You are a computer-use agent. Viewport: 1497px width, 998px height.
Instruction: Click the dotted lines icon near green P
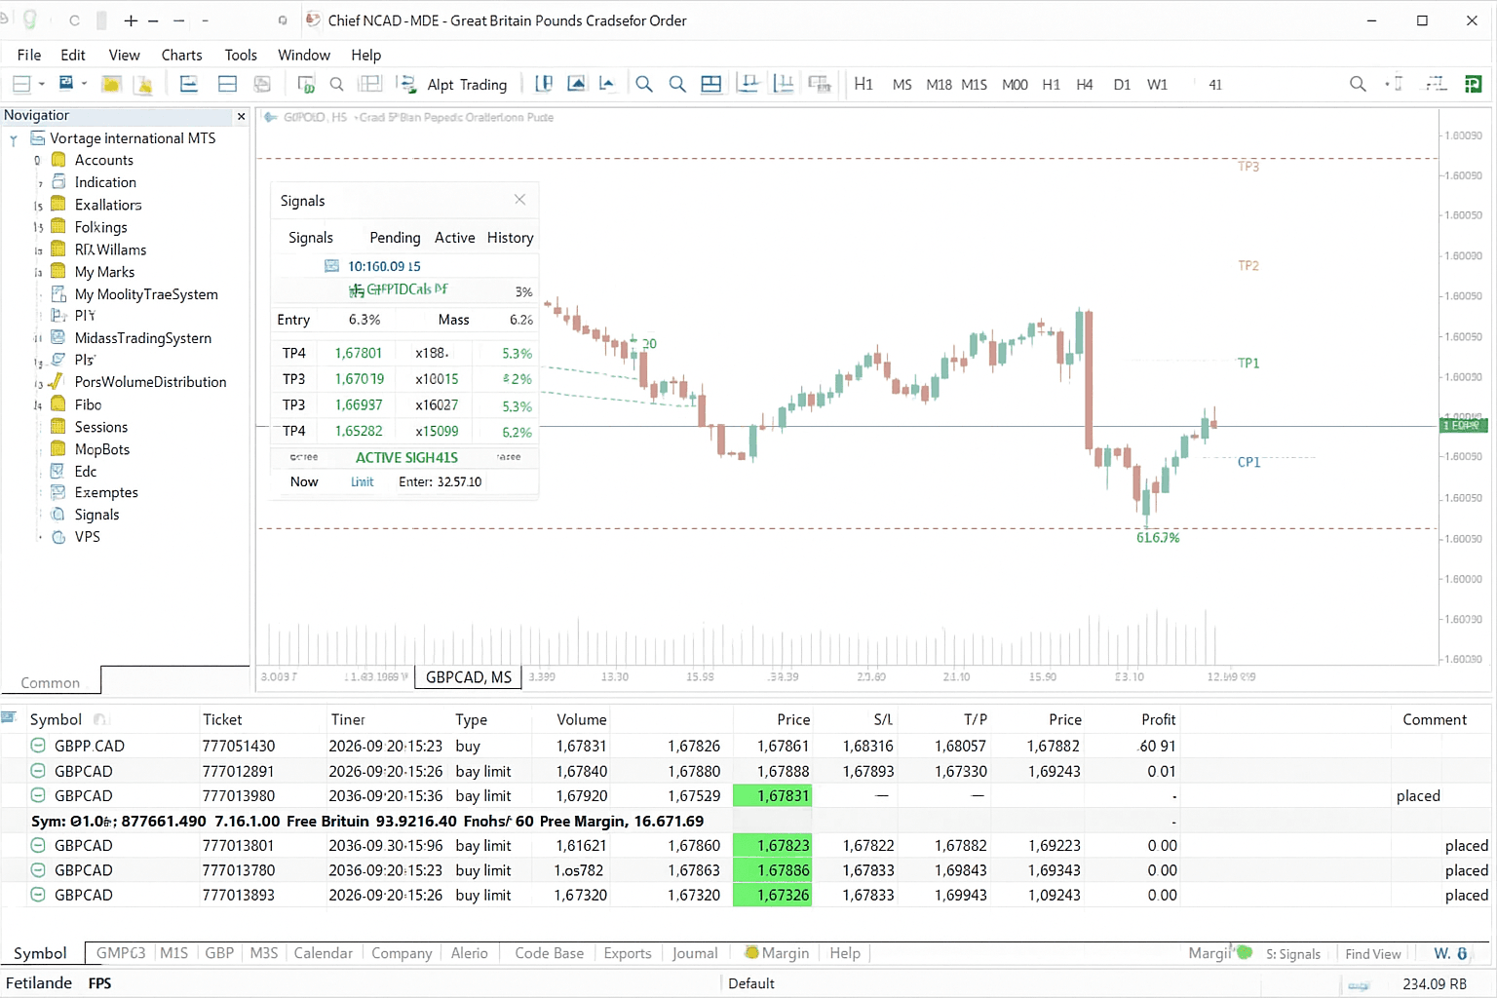[x=1437, y=84]
